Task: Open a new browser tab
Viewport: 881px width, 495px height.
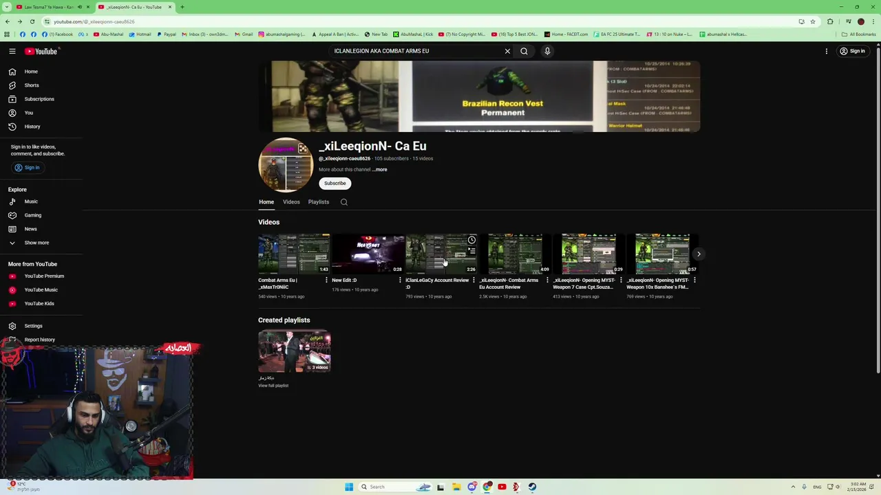Action: point(182,7)
